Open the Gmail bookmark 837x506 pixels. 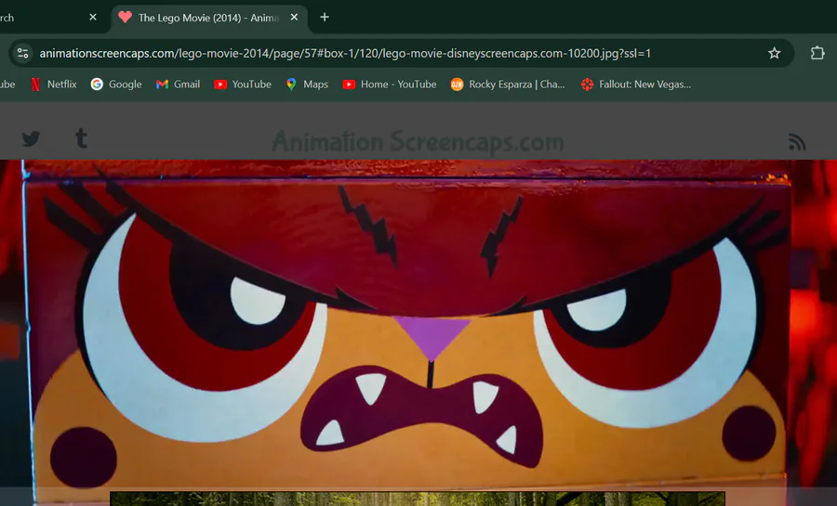[x=178, y=84]
